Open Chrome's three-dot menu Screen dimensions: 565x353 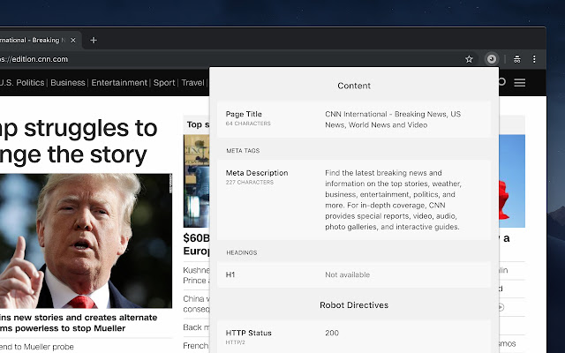(534, 59)
